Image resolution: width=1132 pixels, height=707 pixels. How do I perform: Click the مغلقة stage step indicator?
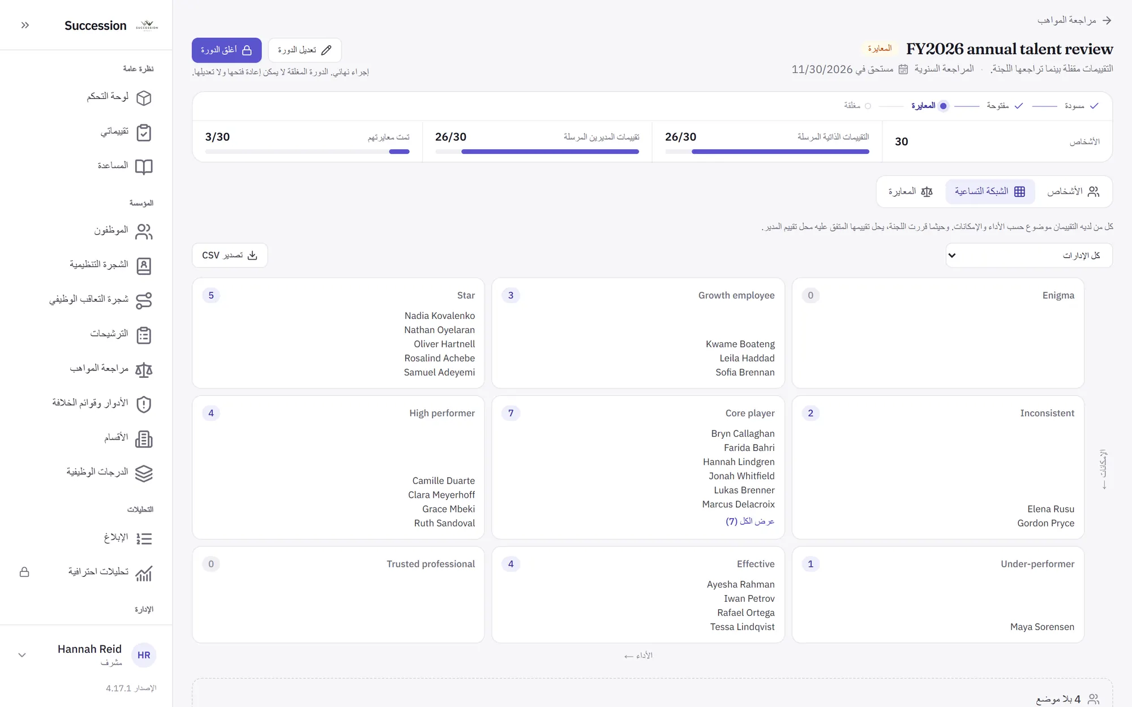coord(857,106)
